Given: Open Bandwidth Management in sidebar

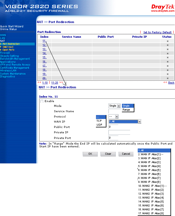Looking at the screenshot, I should (x=15, y=59).
